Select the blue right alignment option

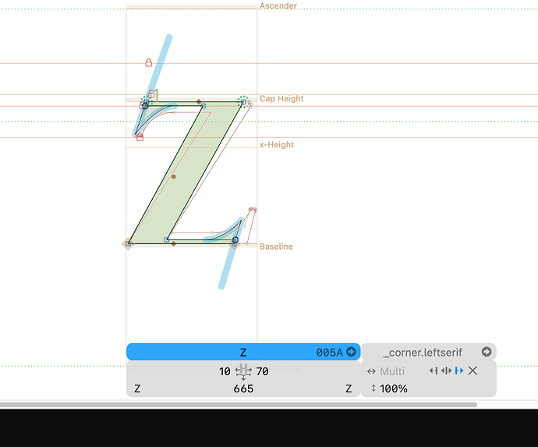coord(458,371)
